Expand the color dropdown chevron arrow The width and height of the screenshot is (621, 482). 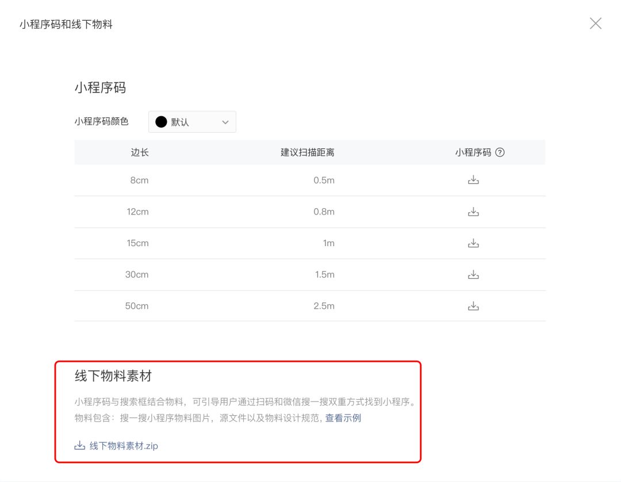225,122
